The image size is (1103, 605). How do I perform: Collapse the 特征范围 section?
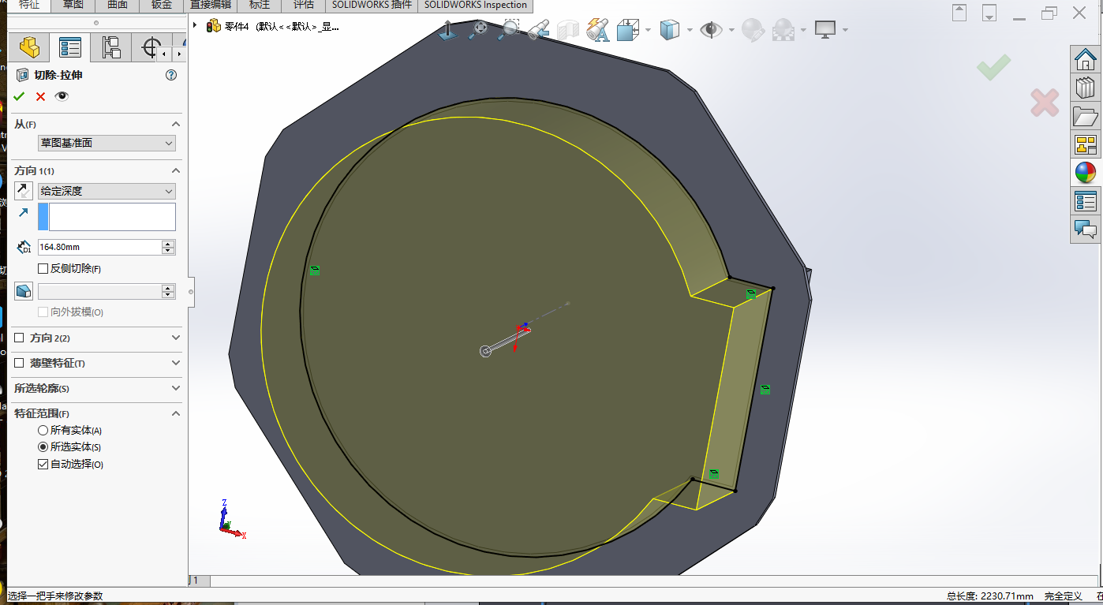pyautogui.click(x=176, y=413)
